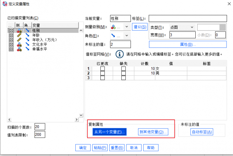This screenshot has width=233, height=156.
Task: Click variable list scroll-right arrow
Action: 77,120
